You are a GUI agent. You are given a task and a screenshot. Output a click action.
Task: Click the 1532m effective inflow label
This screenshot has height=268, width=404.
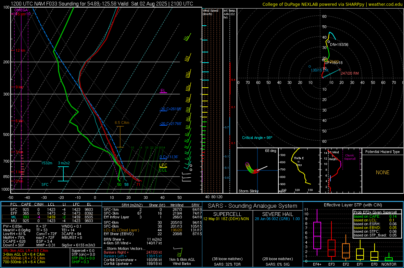(x=47, y=163)
